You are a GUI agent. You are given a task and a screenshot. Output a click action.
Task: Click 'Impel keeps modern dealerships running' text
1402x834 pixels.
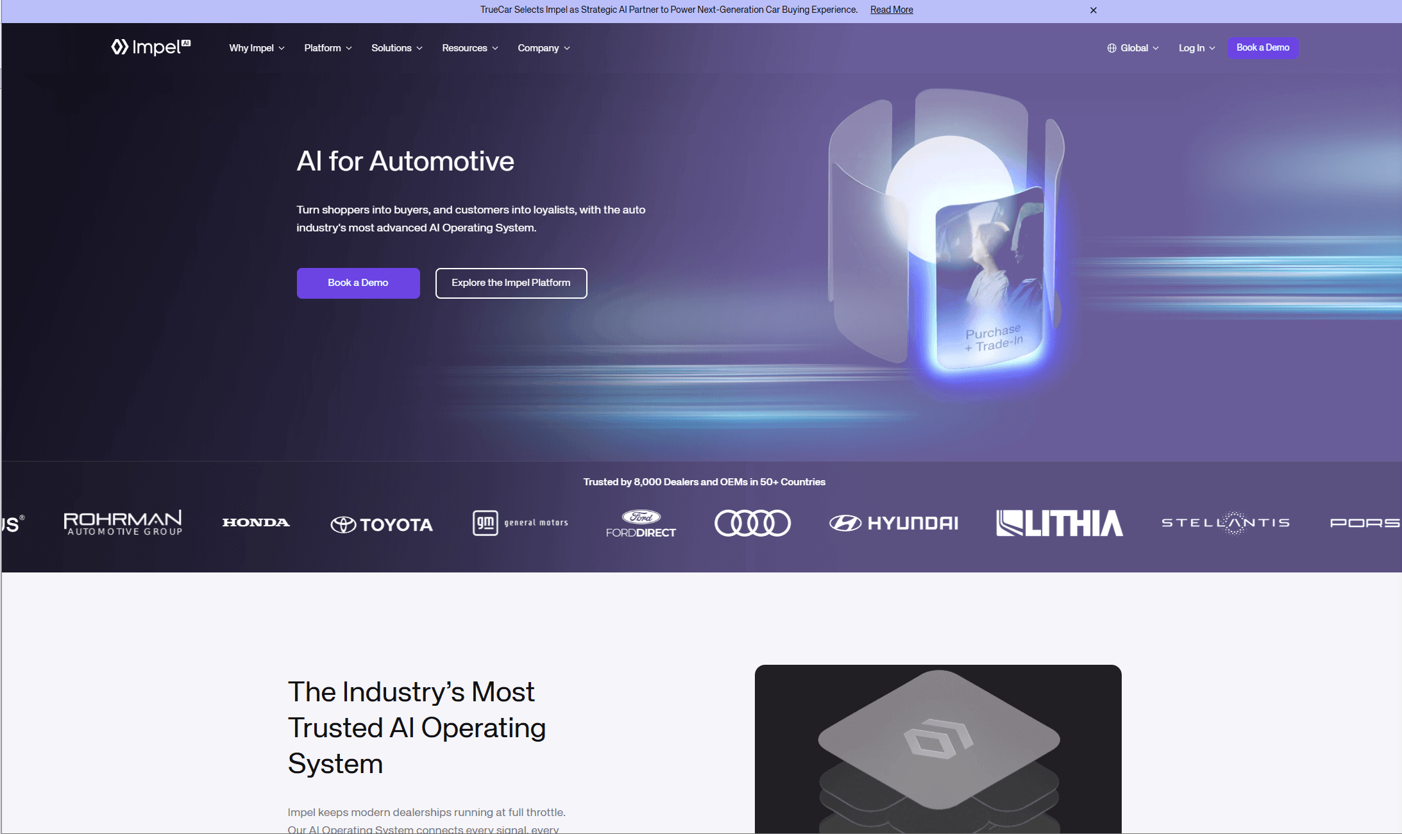pyautogui.click(x=427, y=820)
